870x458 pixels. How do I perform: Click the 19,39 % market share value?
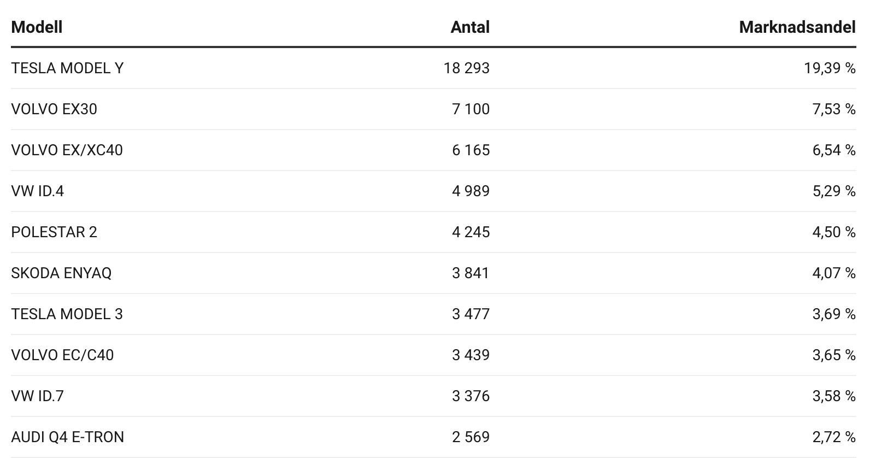click(x=830, y=68)
